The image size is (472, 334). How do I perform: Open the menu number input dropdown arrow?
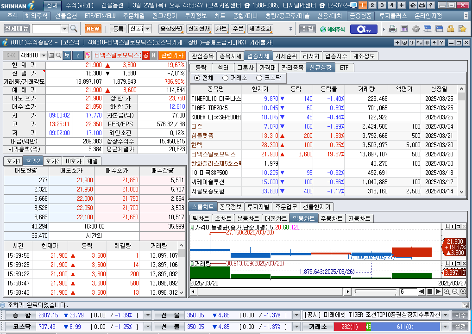pyautogui.click(x=65, y=29)
